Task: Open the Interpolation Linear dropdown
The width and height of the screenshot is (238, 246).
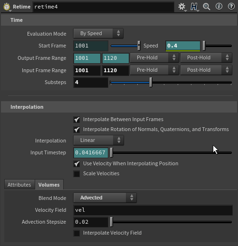Action: [98, 140]
